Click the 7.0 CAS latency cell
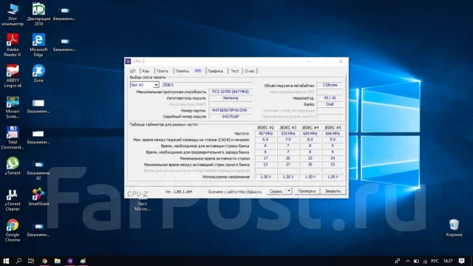The image size is (473, 266). click(287, 140)
